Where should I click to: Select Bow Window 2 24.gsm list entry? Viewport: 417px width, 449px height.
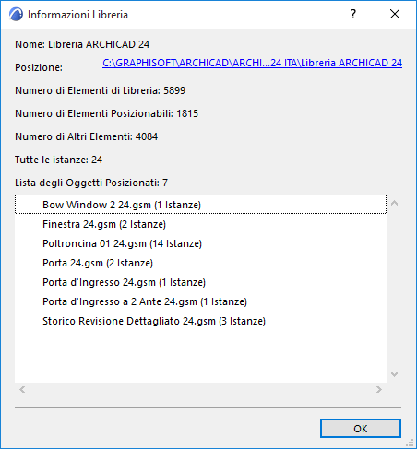tap(200, 205)
